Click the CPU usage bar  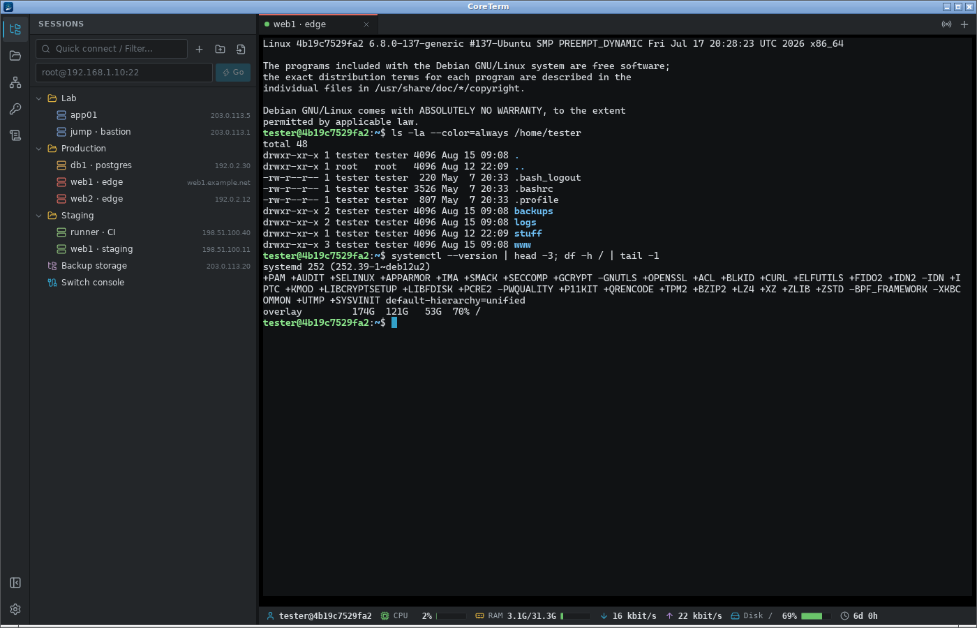tap(452, 616)
